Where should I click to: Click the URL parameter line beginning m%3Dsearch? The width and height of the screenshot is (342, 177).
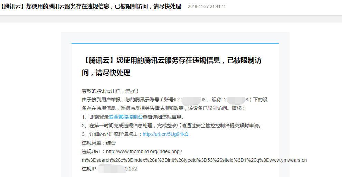tap(194, 160)
